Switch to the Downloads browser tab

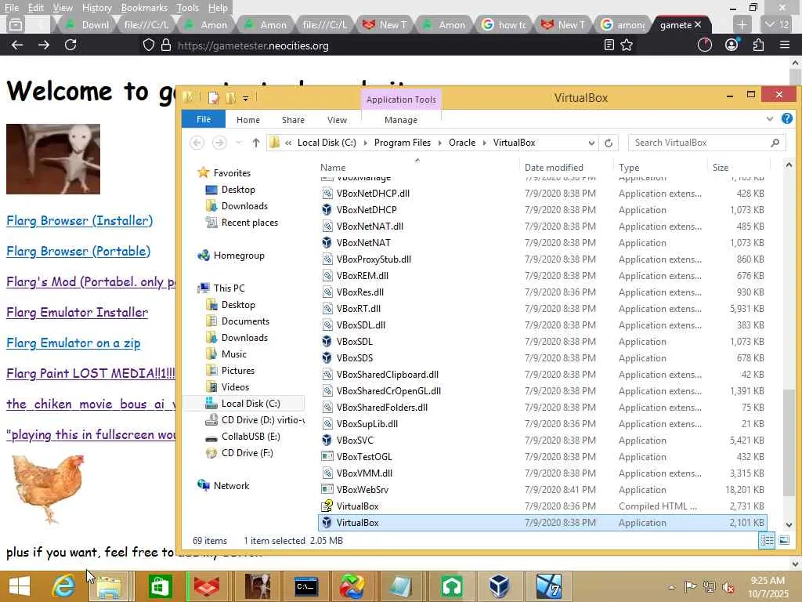point(88,24)
